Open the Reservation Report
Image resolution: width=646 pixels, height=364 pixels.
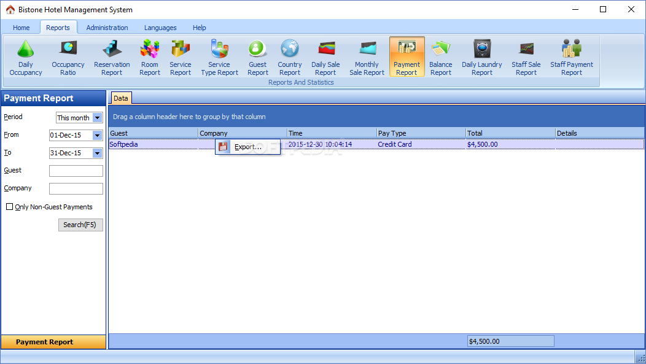point(112,57)
